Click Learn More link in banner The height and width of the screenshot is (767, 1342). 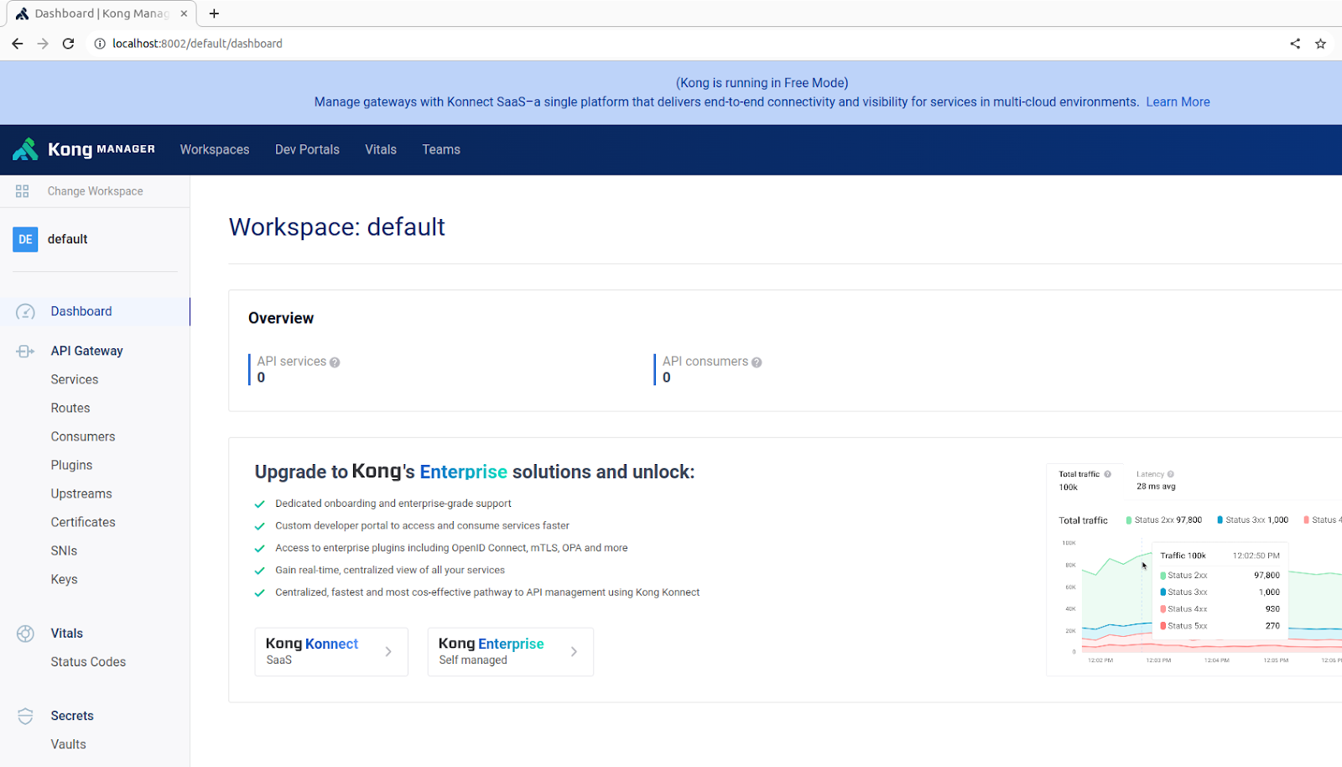tap(1178, 102)
